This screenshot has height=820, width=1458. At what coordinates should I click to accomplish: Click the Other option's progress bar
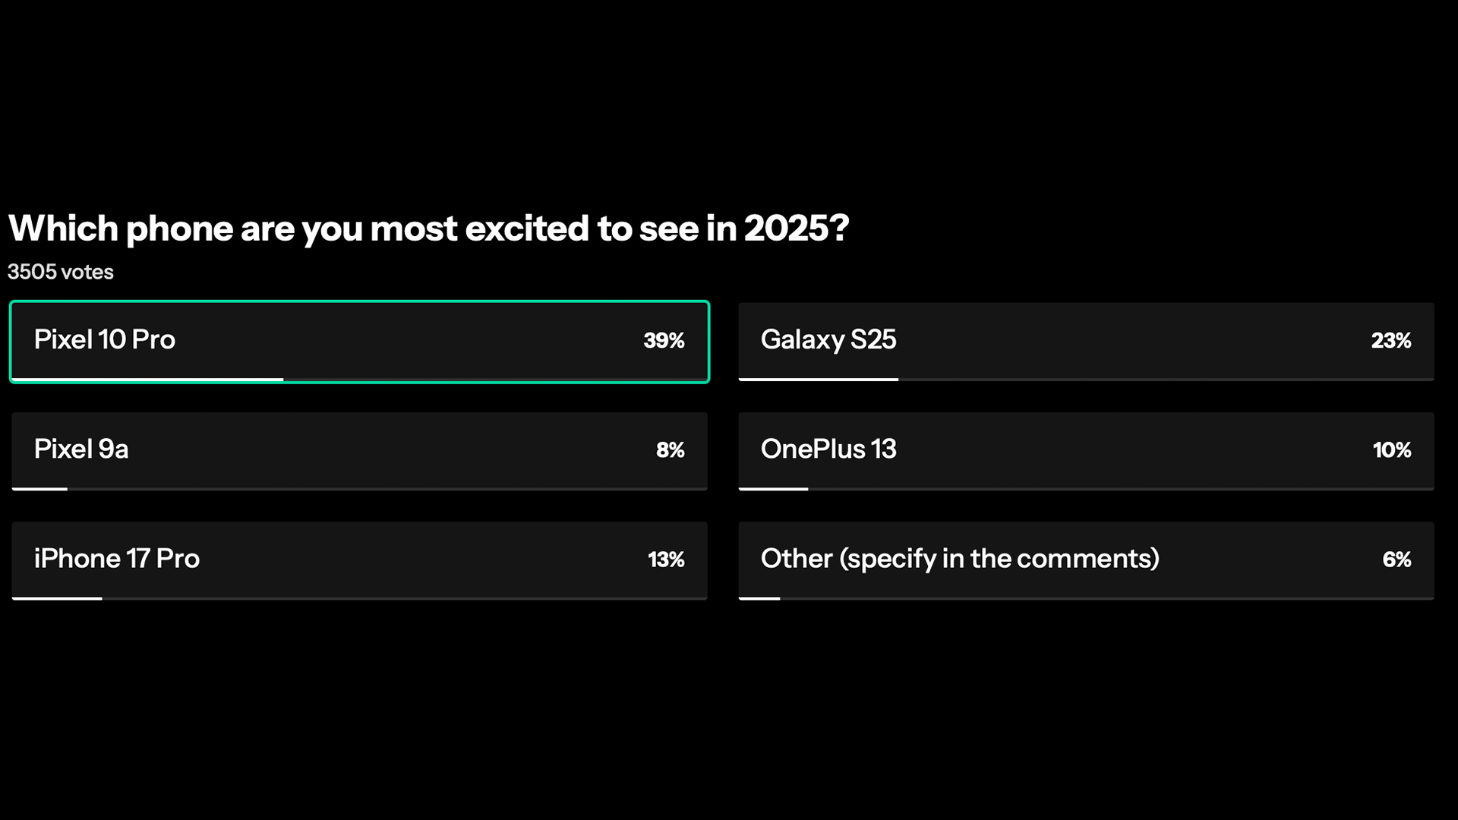1086,598
